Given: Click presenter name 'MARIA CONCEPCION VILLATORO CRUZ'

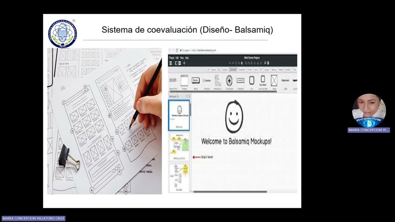Looking at the screenshot, I should pyautogui.click(x=34, y=218).
